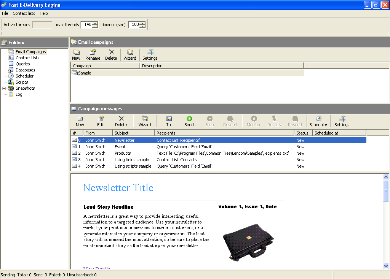Select Queries in folder tree
Image resolution: width=390 pixels, height=279 pixels.
[22, 64]
